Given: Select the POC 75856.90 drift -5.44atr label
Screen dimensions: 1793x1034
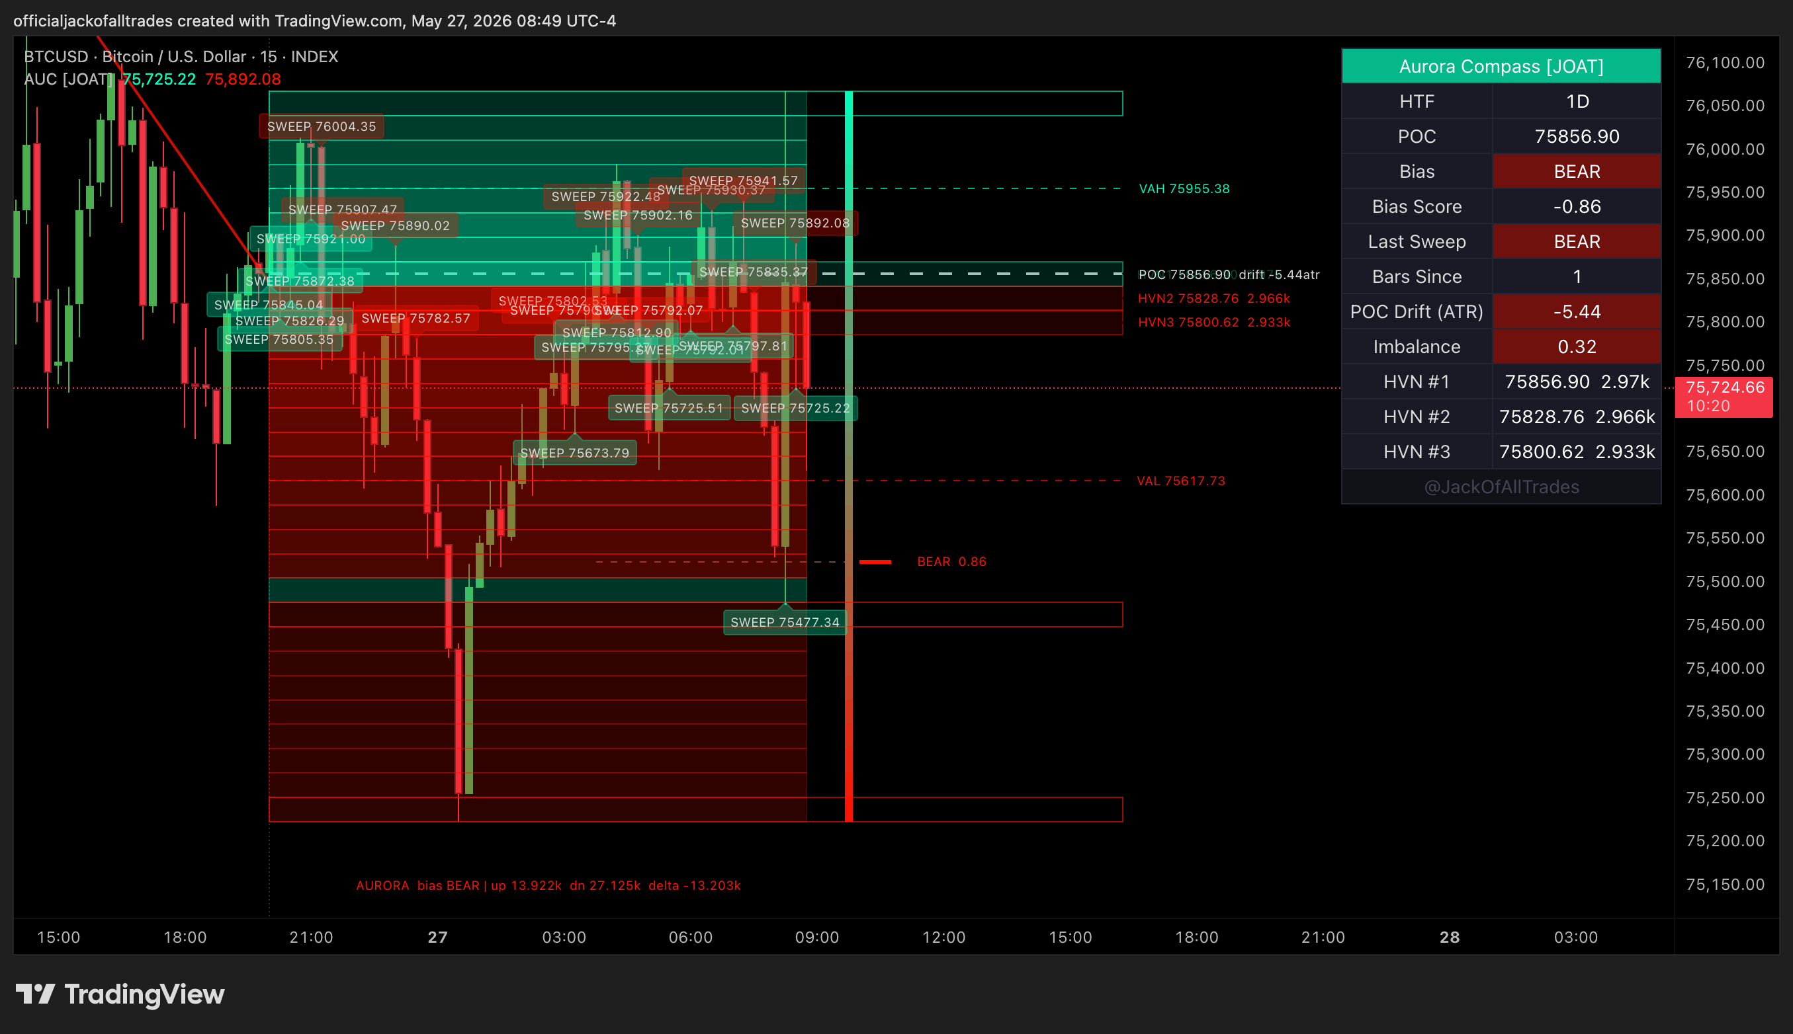Looking at the screenshot, I should tap(1229, 275).
